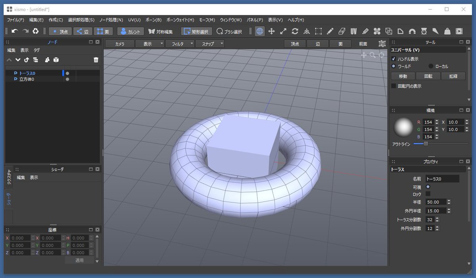This screenshot has width=476, height=278.
Task: Open the カメラ dropdown above the viewport
Action: 119,44
